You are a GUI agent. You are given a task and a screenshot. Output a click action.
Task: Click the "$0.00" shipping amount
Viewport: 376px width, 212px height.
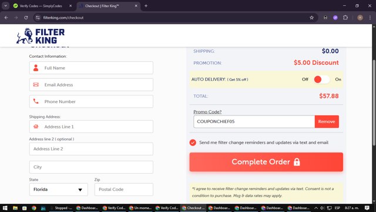coord(330,51)
